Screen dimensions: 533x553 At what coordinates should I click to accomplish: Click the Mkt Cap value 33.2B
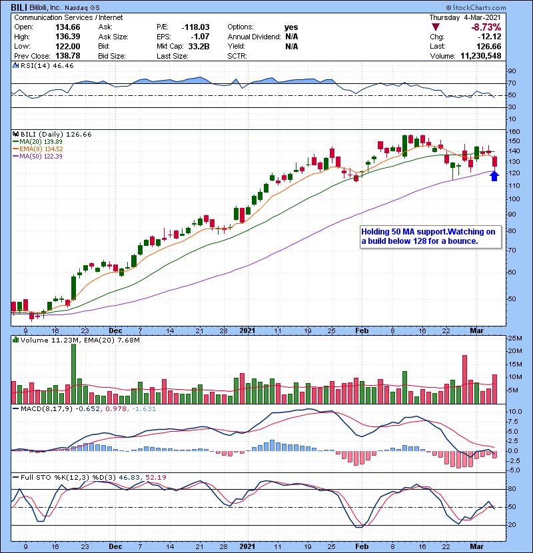[199, 46]
